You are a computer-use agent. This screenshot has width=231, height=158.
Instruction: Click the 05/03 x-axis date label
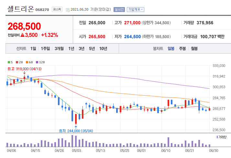pos(76,151)
